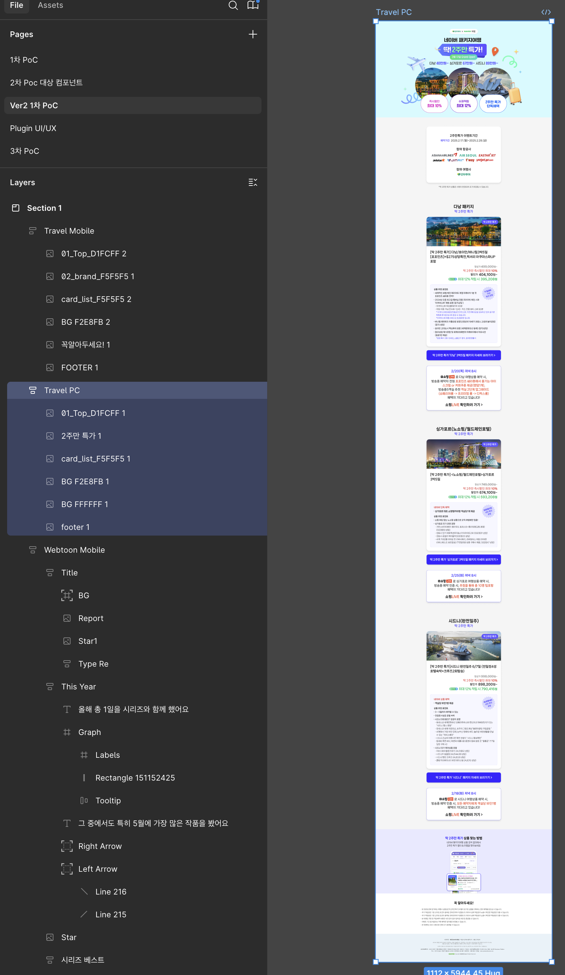Open the library book icon
565x975 pixels.
[x=253, y=5]
